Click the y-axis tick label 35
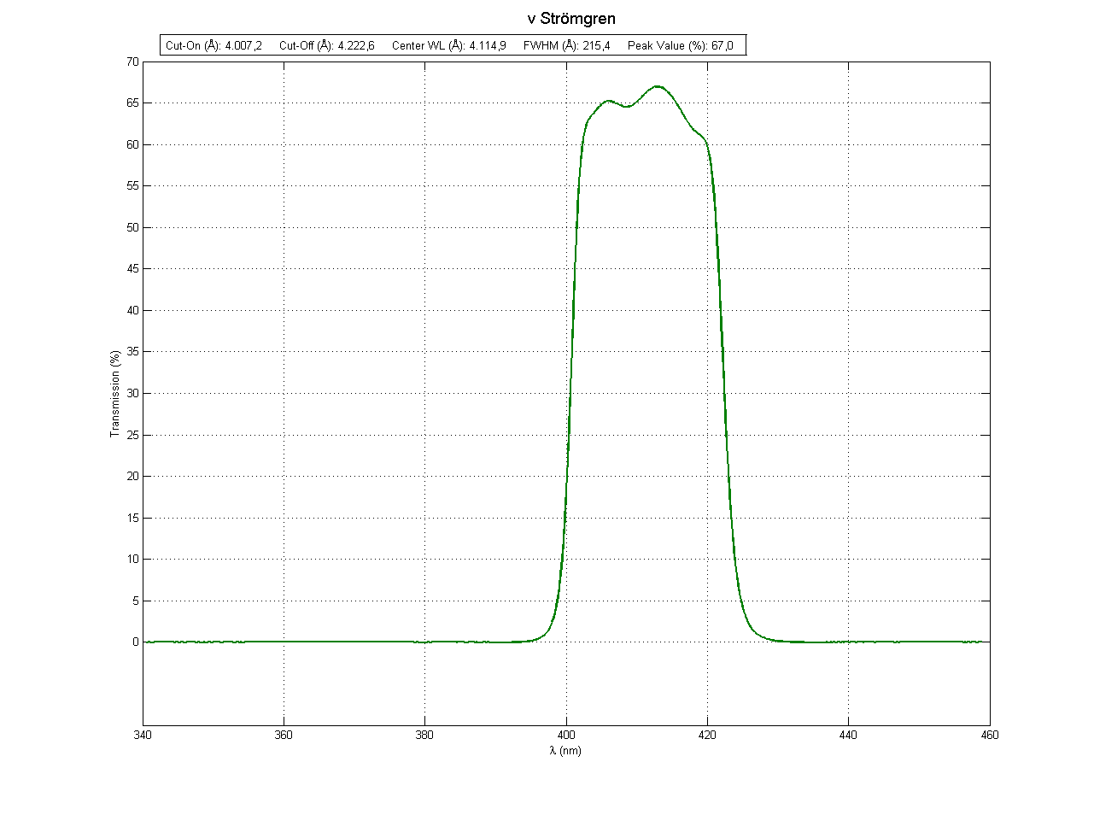Screen dimensions: 1094x815 point(132,352)
